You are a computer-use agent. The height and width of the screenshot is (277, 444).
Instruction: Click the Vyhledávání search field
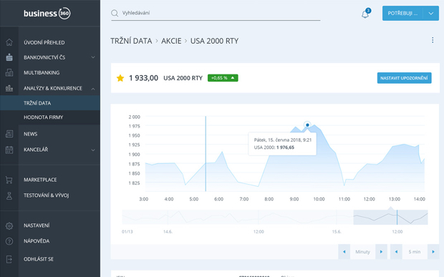tap(216, 13)
